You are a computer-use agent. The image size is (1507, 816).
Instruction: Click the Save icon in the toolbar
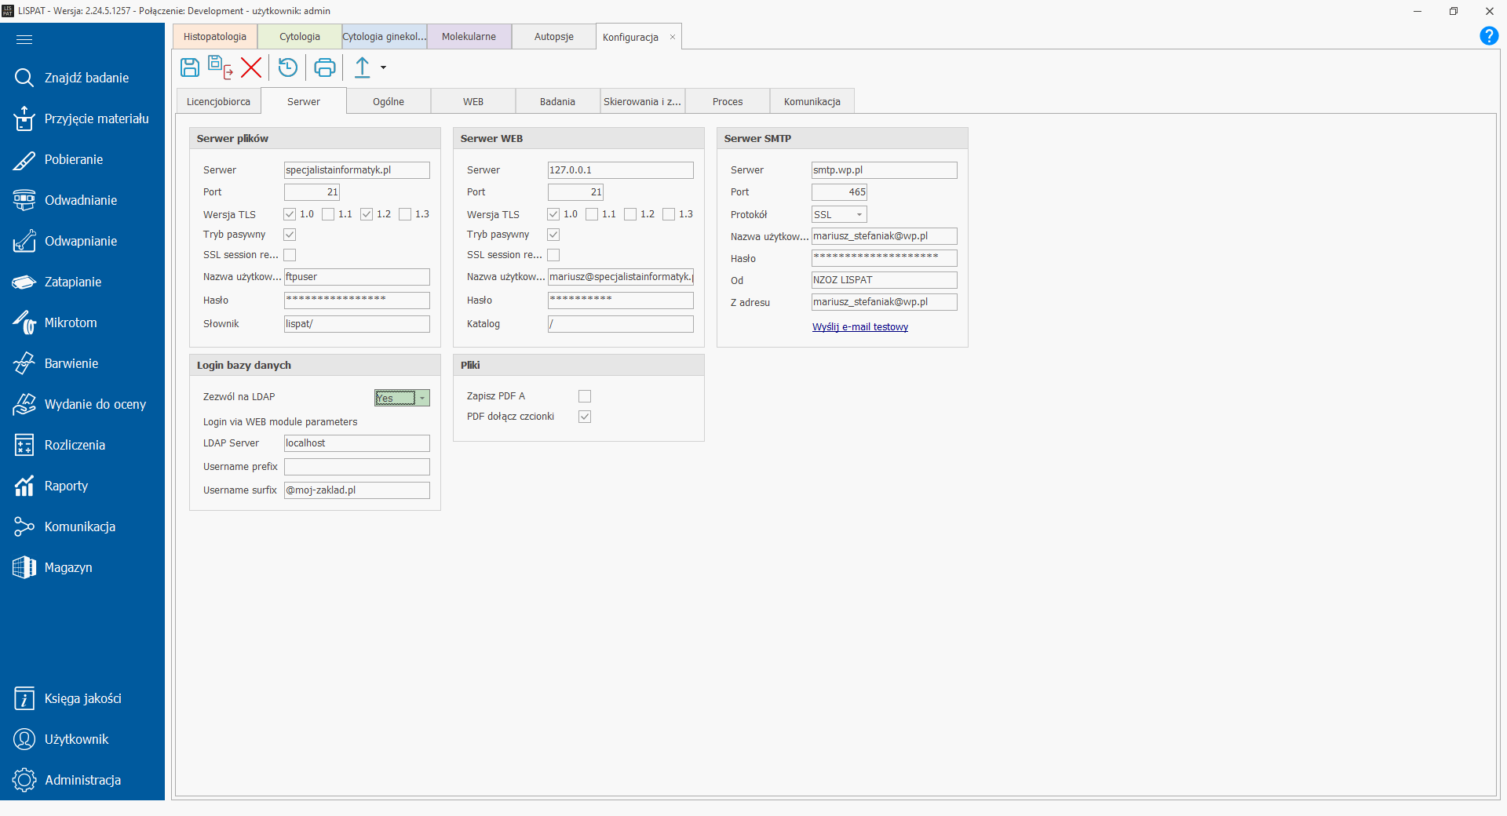190,67
